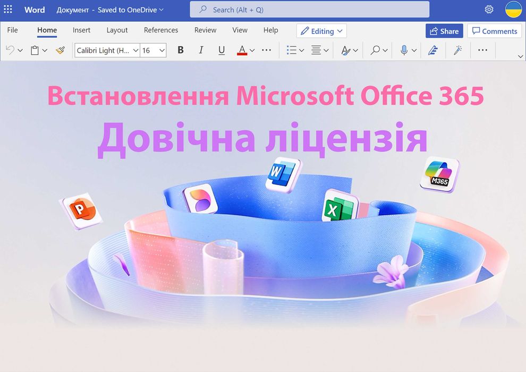Start Dictate with microphone icon
The image size is (526, 372).
click(404, 50)
